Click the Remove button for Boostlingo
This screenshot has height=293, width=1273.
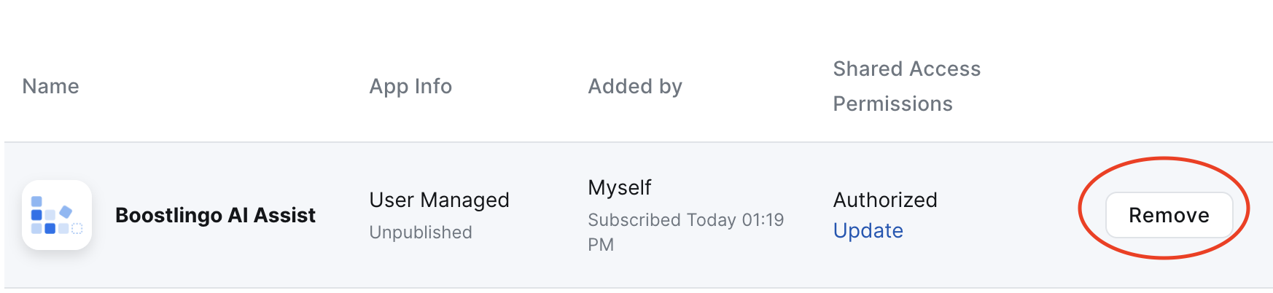(x=1169, y=215)
